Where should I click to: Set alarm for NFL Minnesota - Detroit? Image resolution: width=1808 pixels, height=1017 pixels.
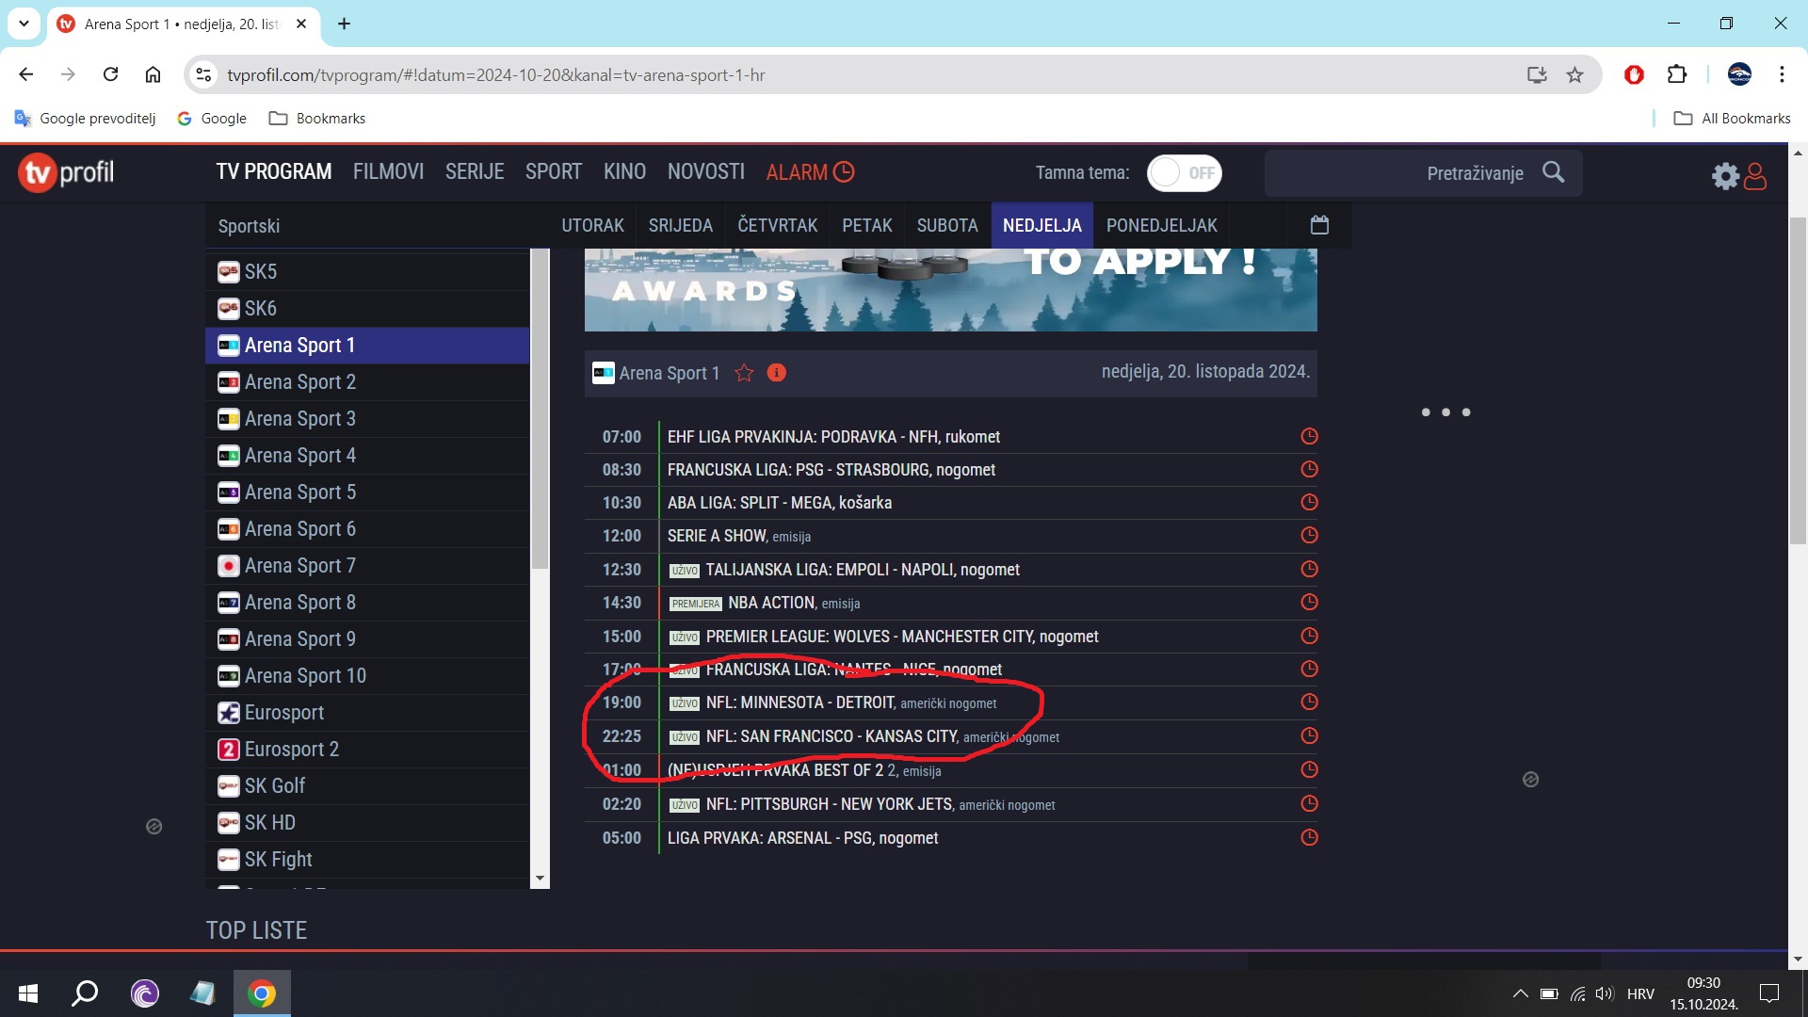click(1309, 702)
